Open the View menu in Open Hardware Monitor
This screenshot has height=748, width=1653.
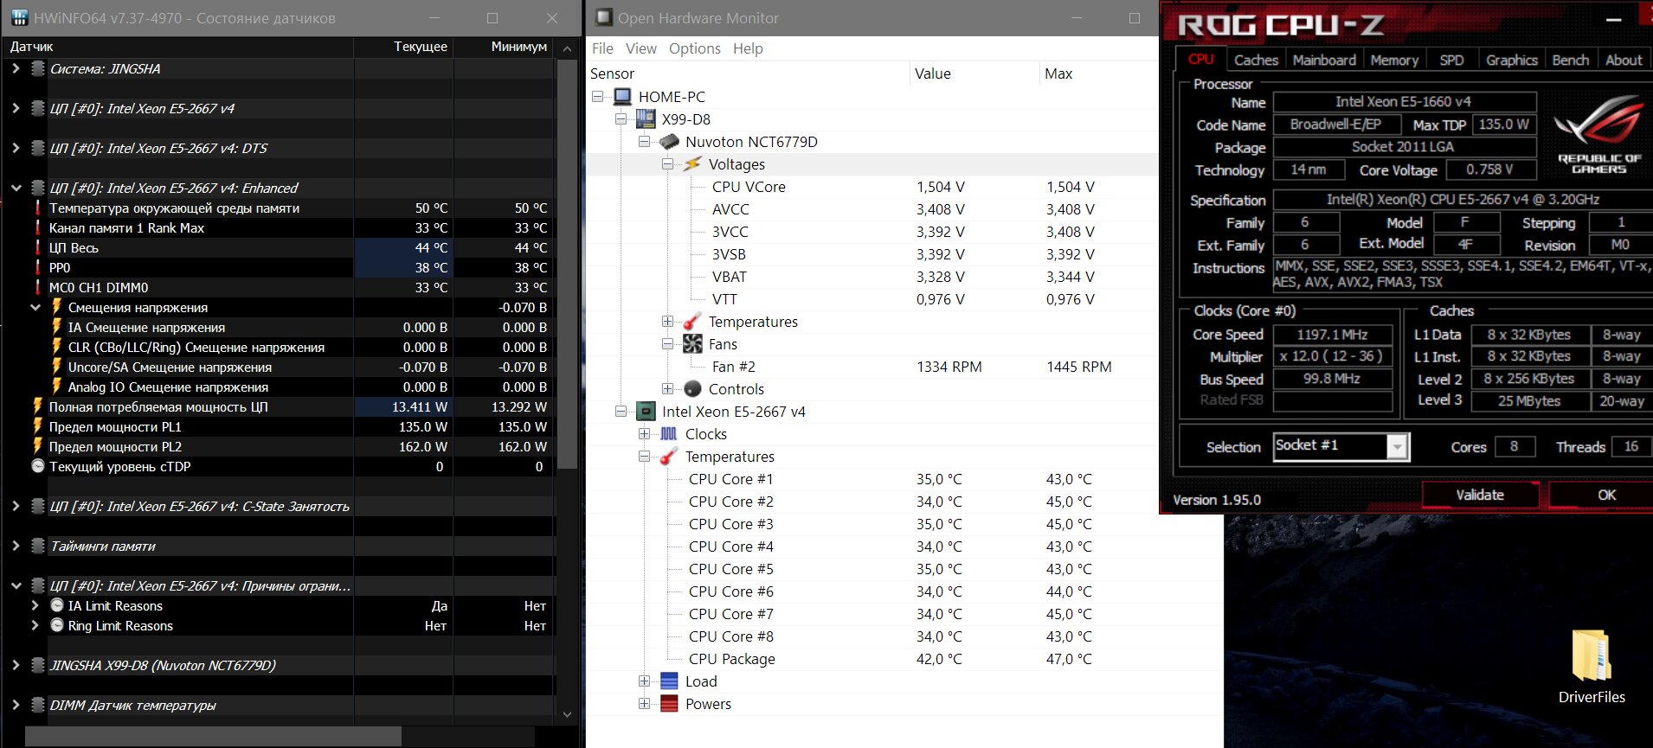[x=641, y=48]
